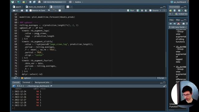
Task: Save the script via editor toolbar
Action: click(x=27, y=11)
